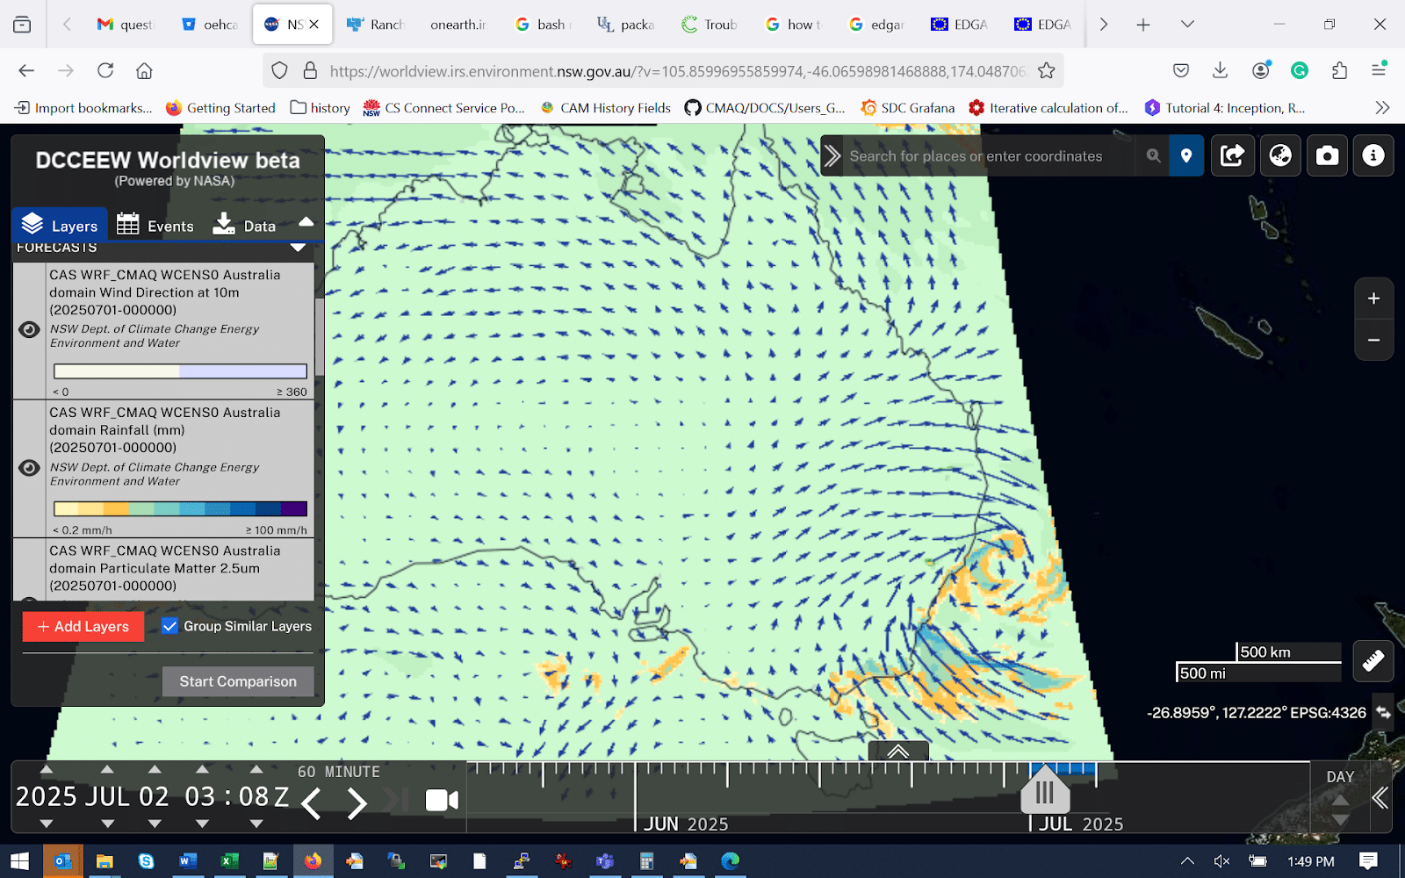Screen dimensions: 1405x878
Task: Increase the minute value above 08
Action: pyautogui.click(x=256, y=770)
